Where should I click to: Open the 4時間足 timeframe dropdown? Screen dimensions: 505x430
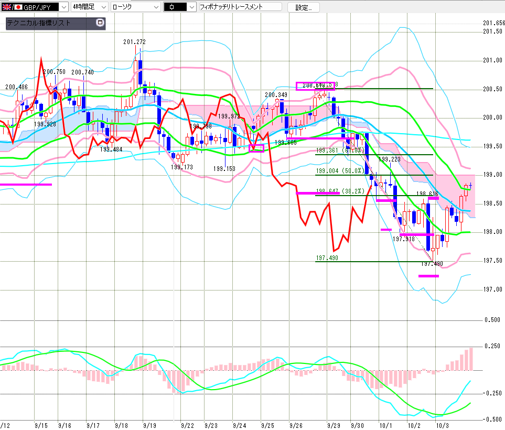[103, 7]
